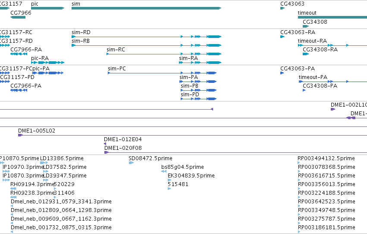367x234 pixels.
Task: Click the CG31157-RC transcript label
Action: (16, 32)
